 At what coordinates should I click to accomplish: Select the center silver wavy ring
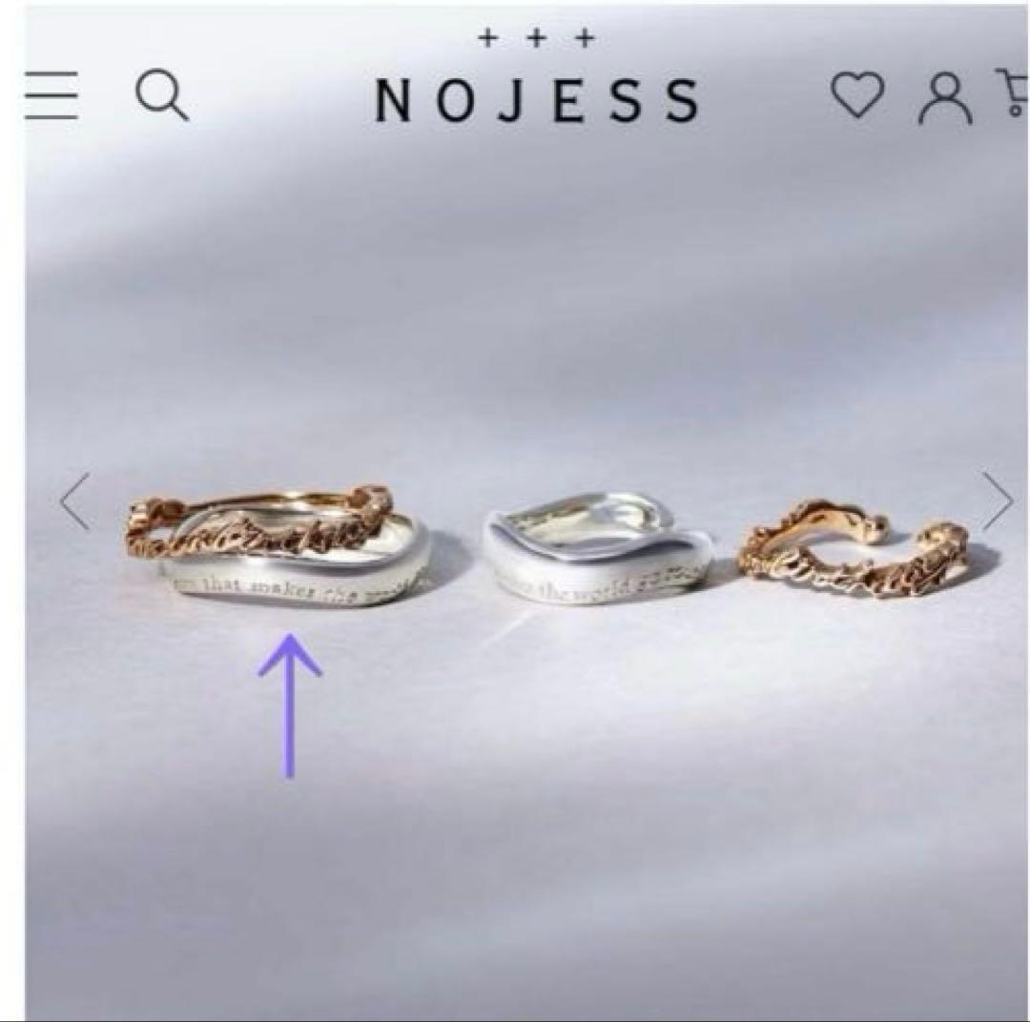coord(596,548)
